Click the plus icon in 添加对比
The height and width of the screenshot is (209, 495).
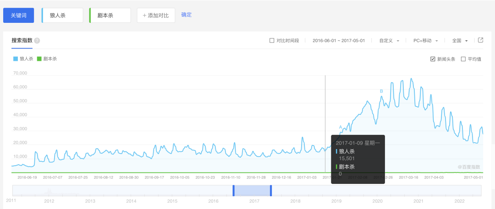144,16
